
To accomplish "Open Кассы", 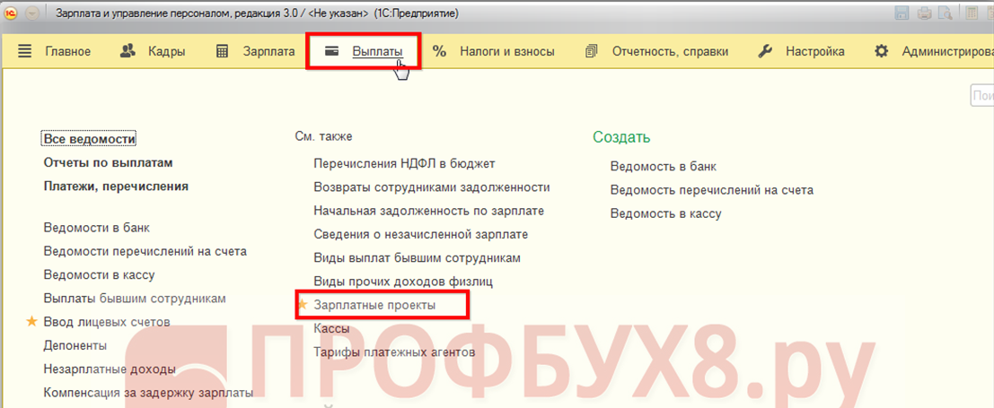I will point(331,328).
